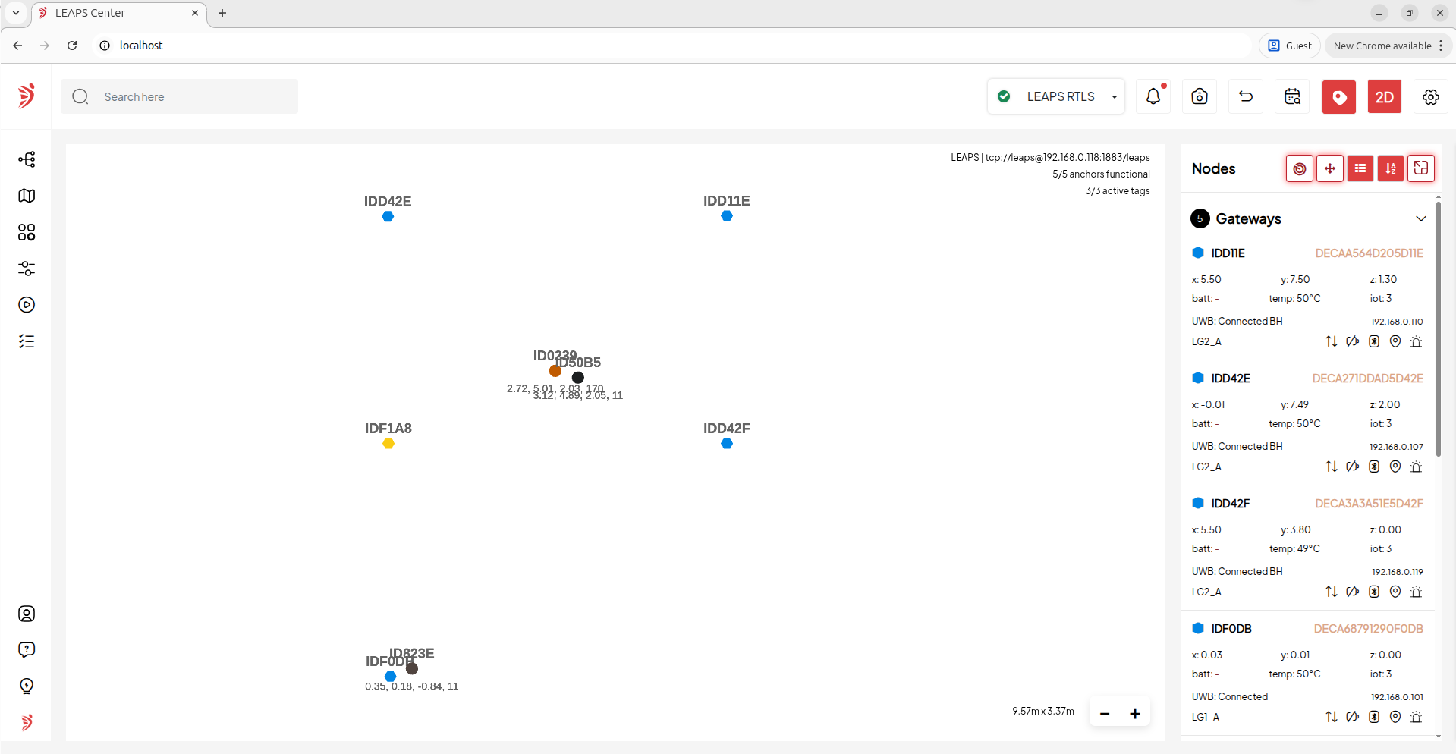Open the four-circles apps icon in sidebar
Image resolution: width=1456 pixels, height=754 pixels.
click(27, 232)
